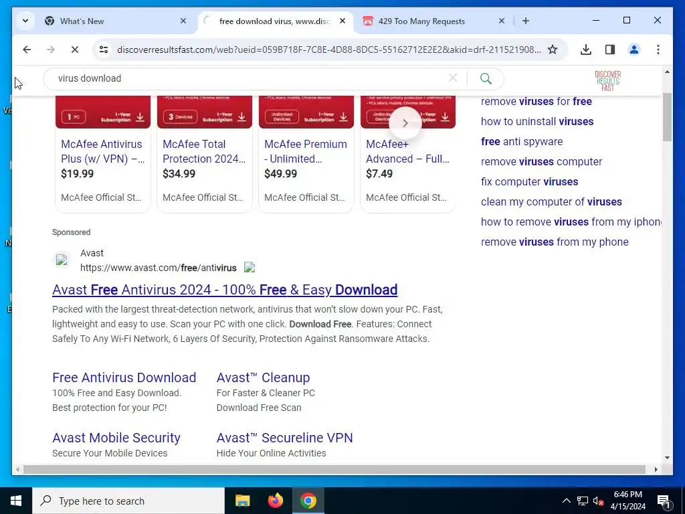This screenshot has width=685, height=514.
Task: Select 'fix computer viruses' suggestion
Action: 530,182
